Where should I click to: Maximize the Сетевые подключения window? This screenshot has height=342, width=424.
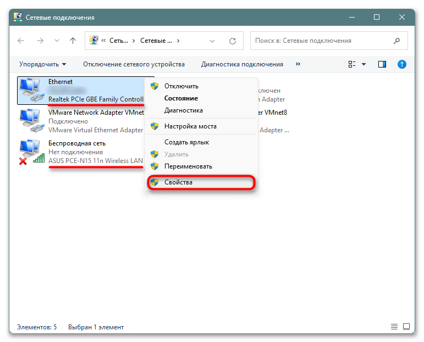point(377,17)
